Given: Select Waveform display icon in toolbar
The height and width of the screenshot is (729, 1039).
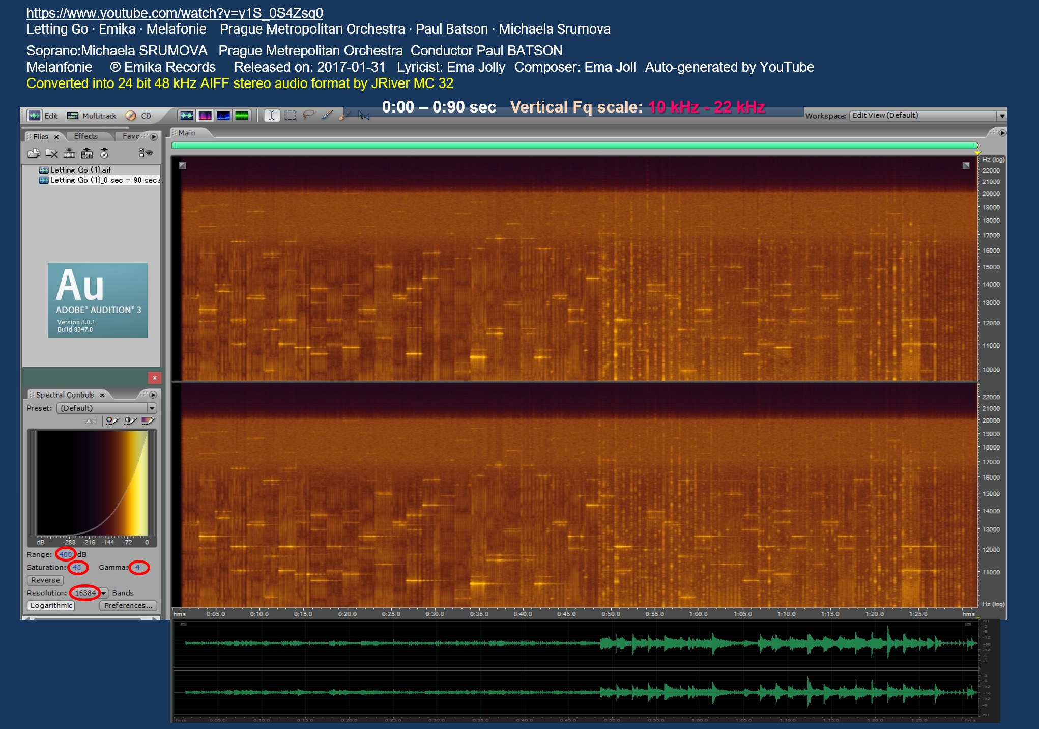Looking at the screenshot, I should 186,116.
